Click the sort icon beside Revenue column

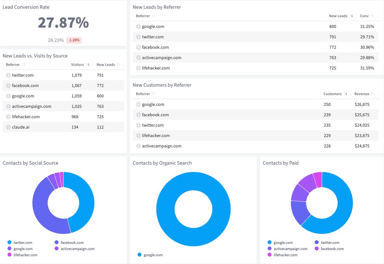click(x=373, y=94)
